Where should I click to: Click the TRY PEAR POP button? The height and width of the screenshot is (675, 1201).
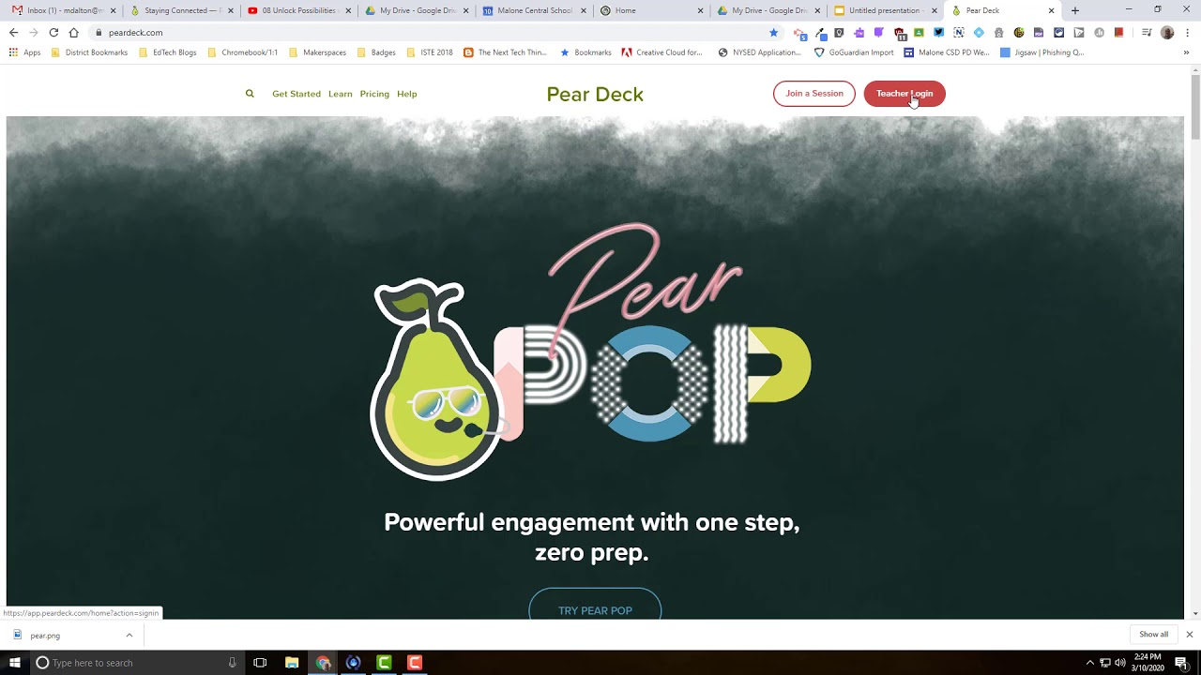[x=595, y=605]
